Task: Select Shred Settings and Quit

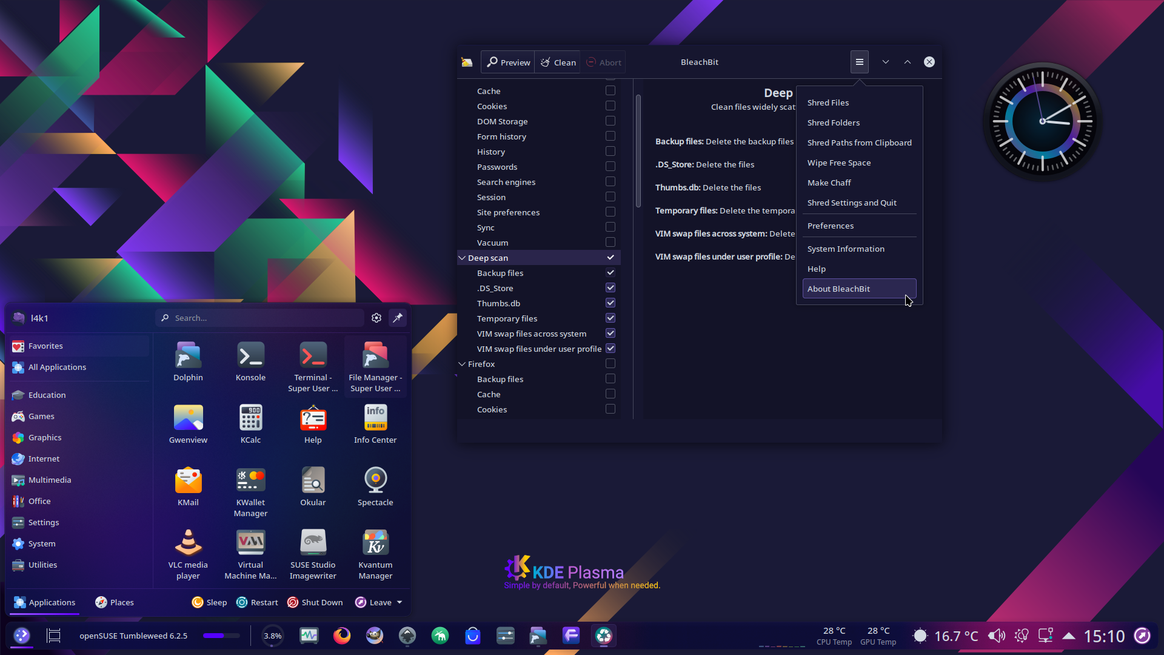Action: 859,203
